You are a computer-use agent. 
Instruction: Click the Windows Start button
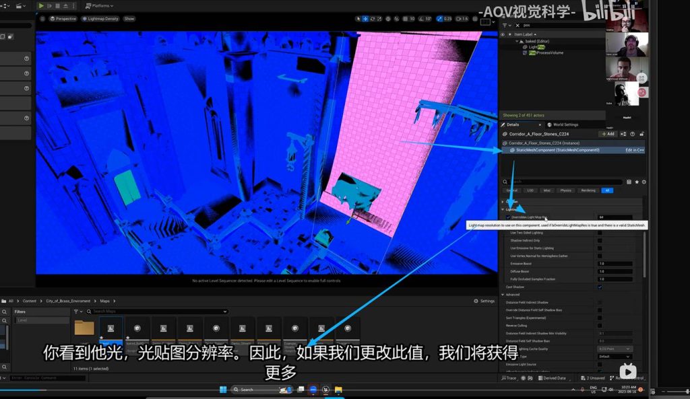tap(222, 390)
